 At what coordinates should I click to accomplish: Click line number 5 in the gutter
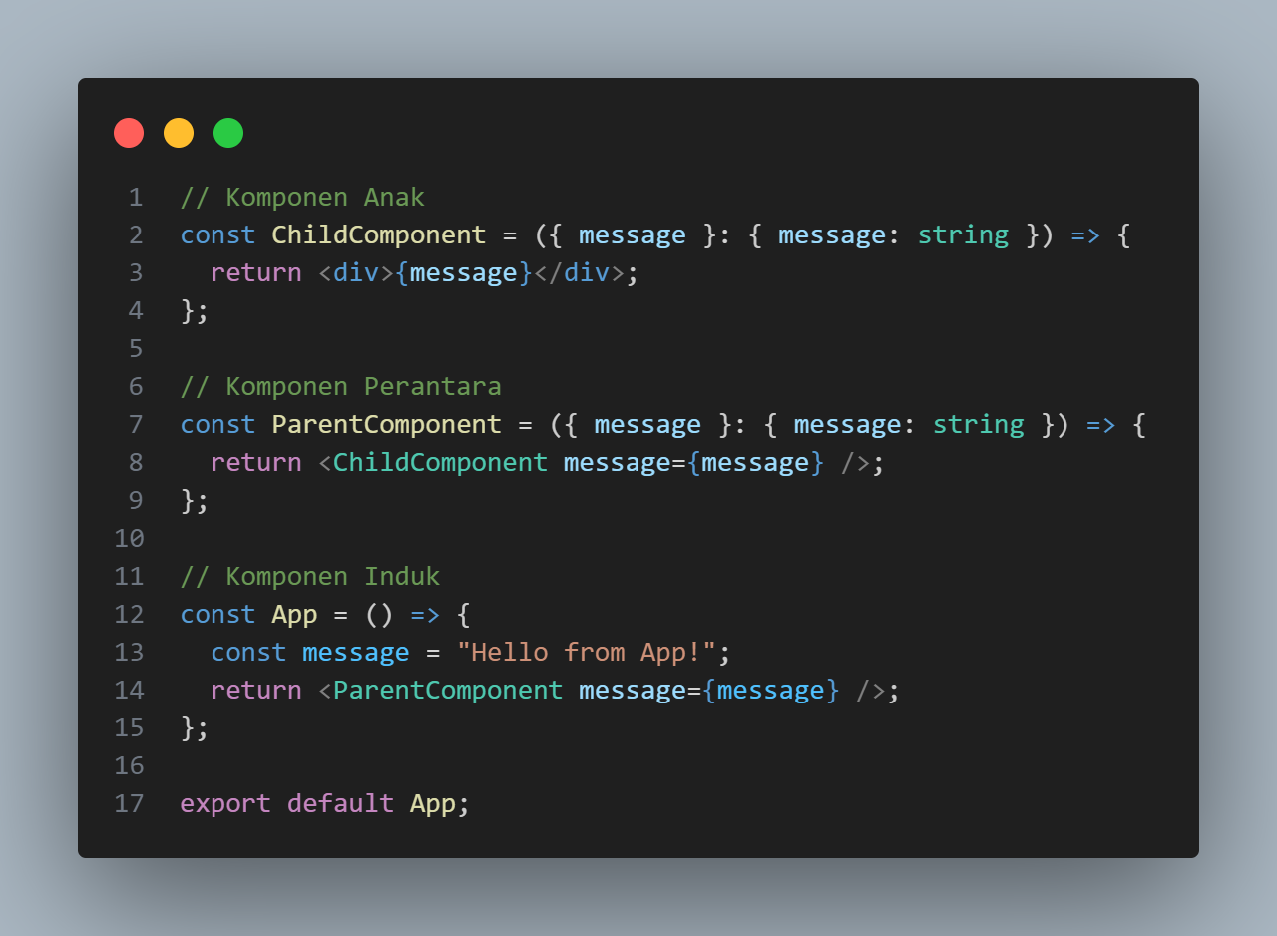(136, 349)
